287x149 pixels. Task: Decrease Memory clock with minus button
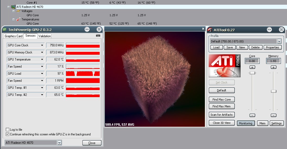(x=273, y=115)
